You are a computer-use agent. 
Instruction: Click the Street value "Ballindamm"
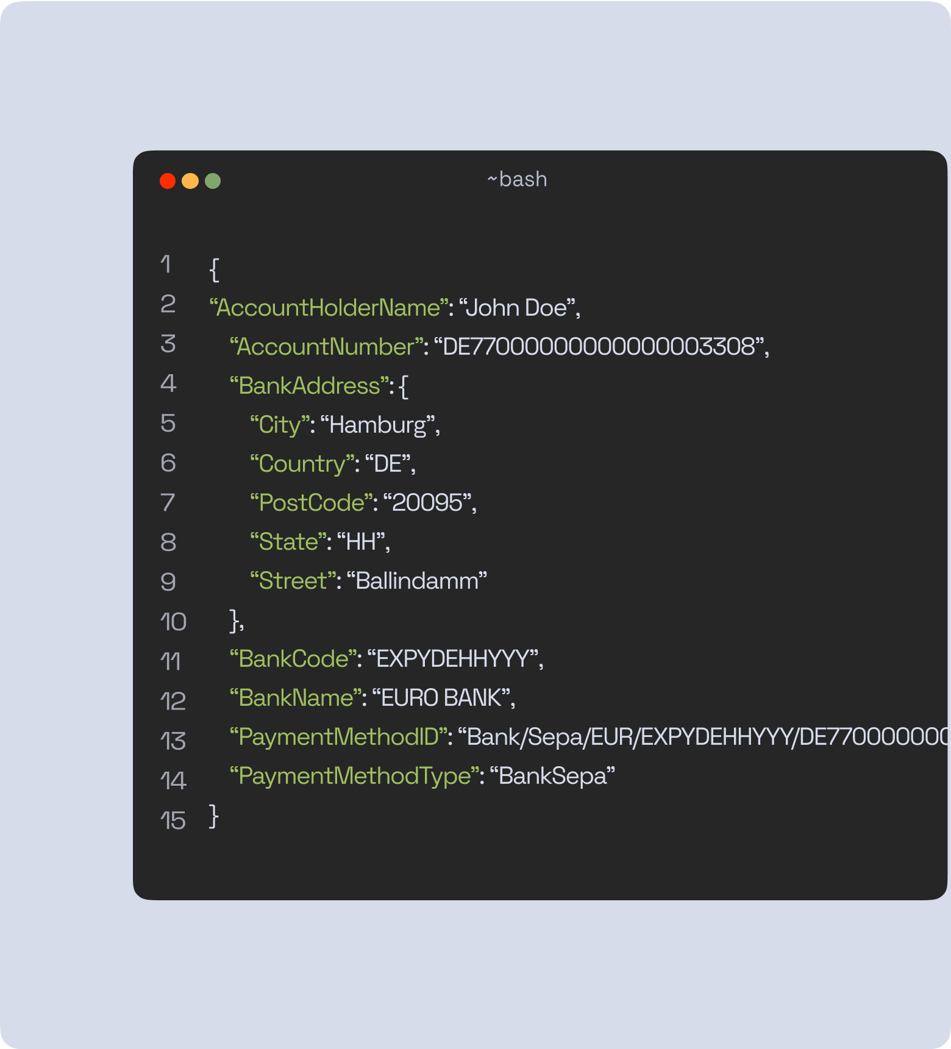tap(417, 581)
